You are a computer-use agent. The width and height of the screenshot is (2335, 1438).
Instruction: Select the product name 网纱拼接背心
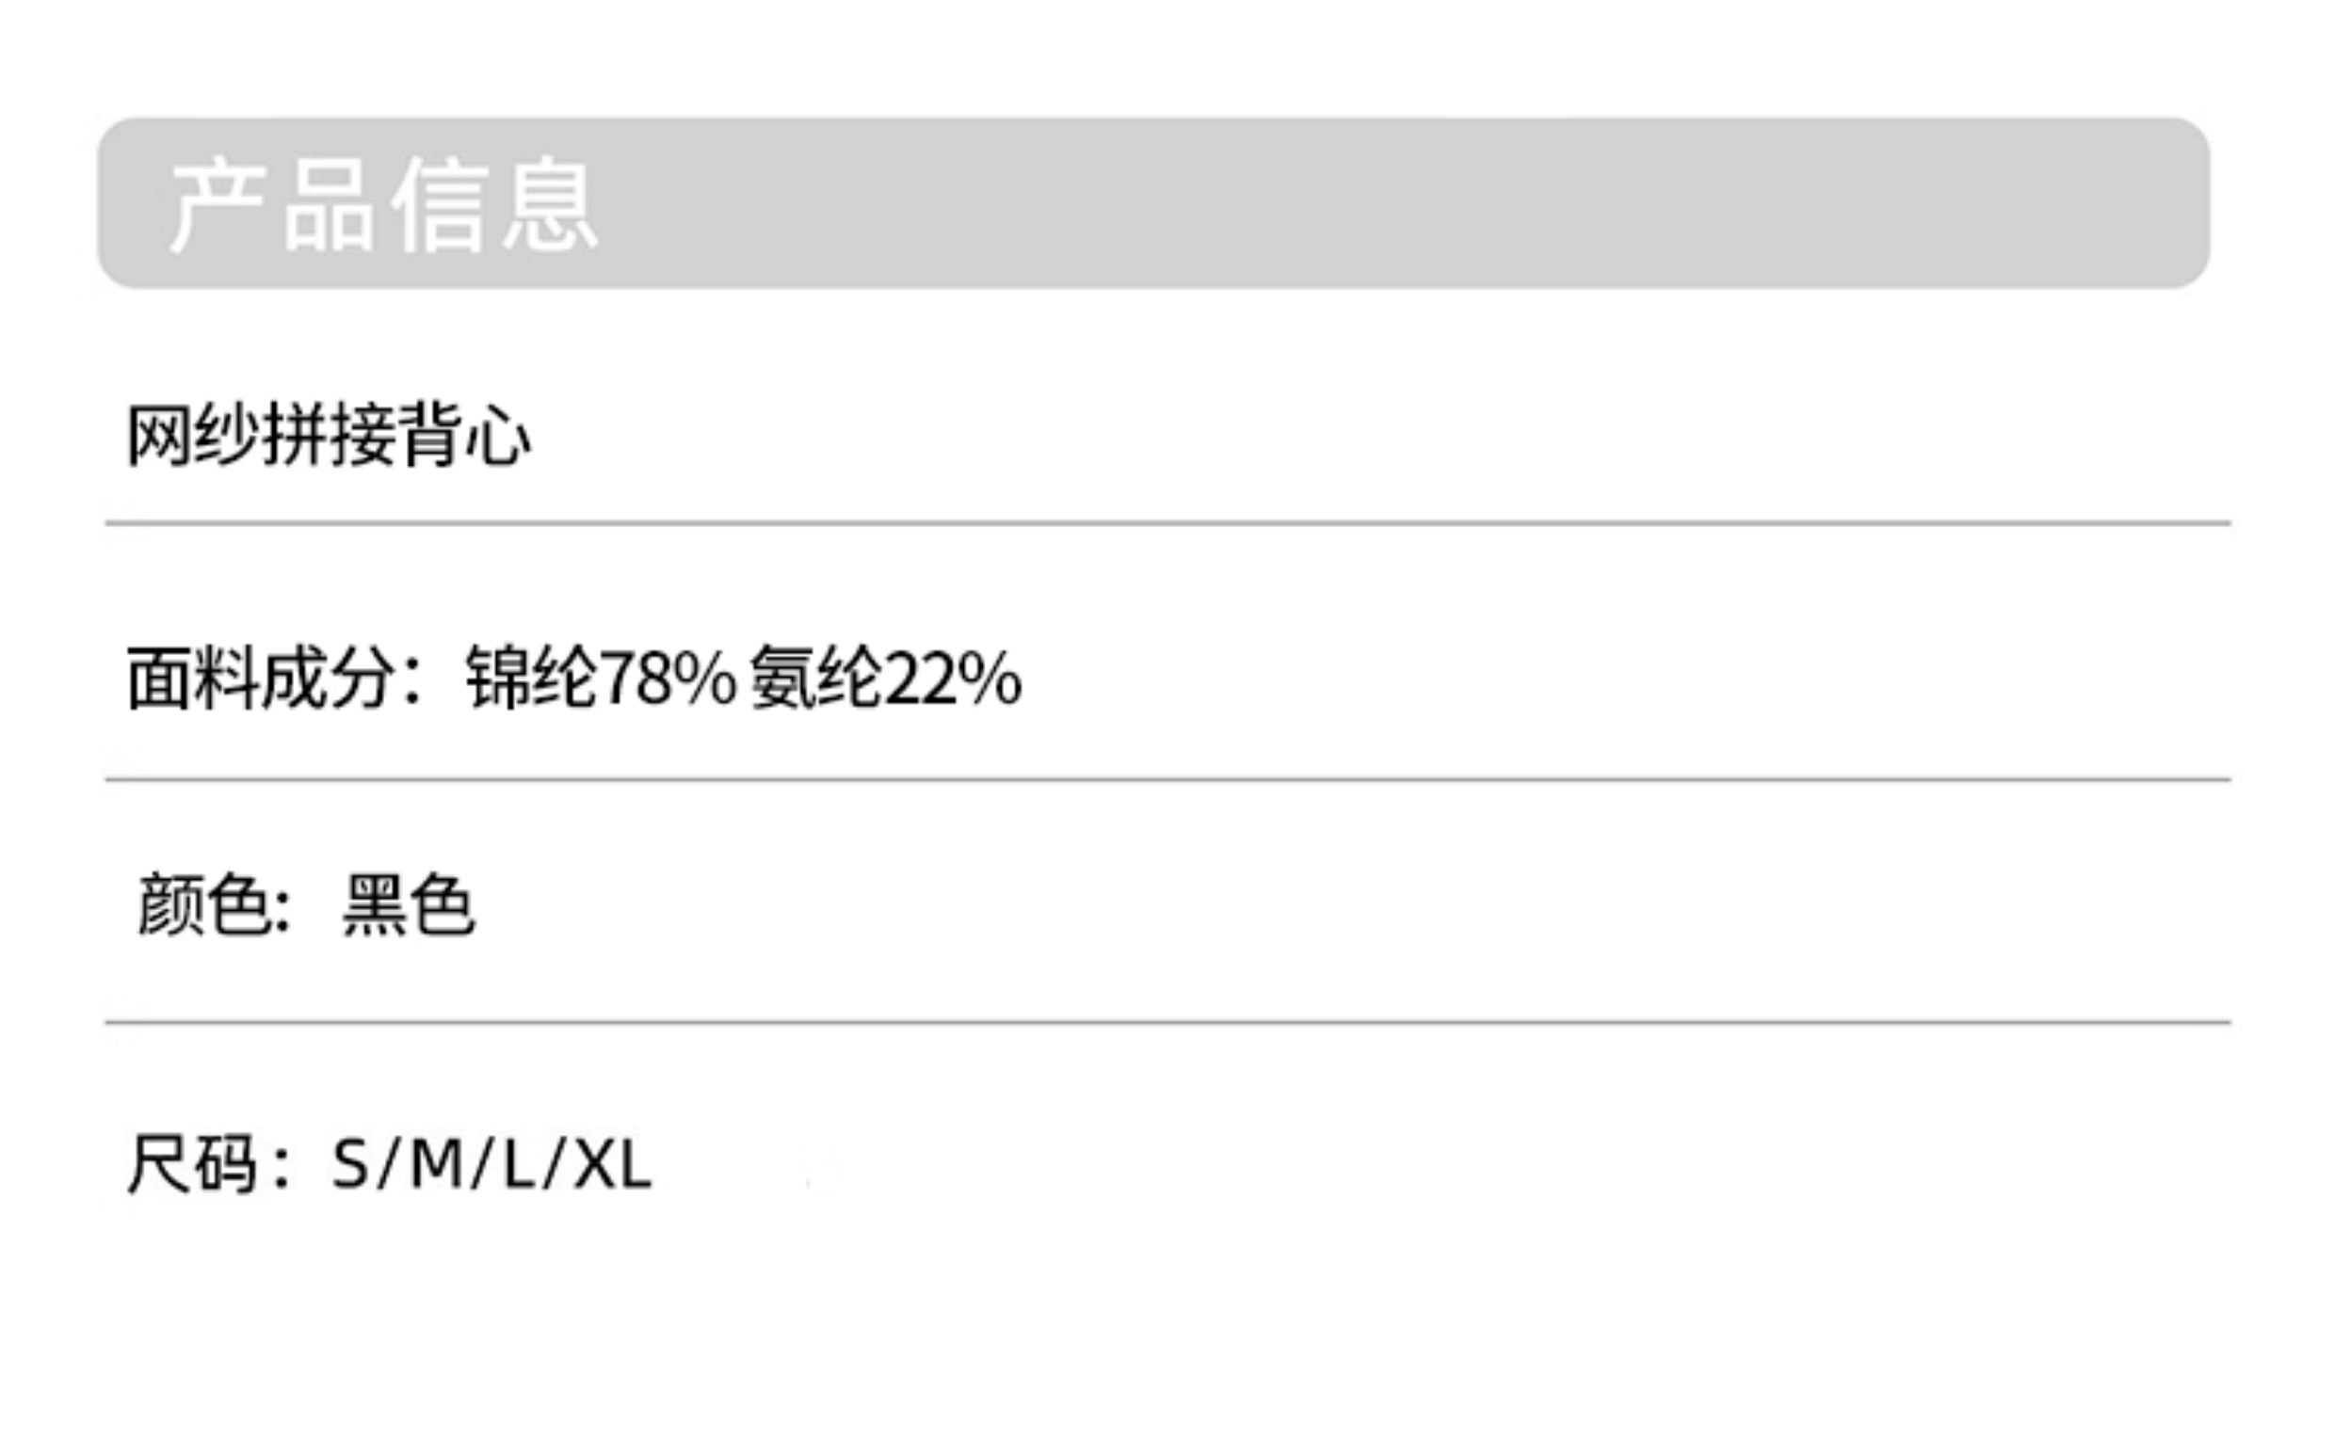(330, 436)
